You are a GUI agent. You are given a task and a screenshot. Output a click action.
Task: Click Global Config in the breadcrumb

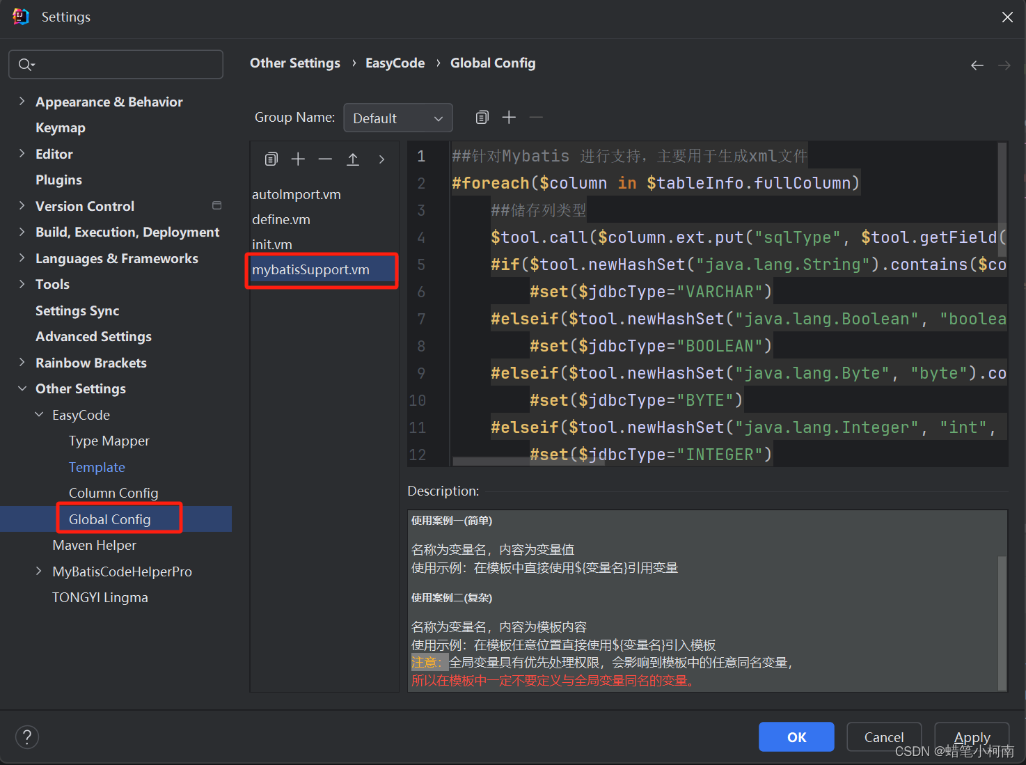493,63
